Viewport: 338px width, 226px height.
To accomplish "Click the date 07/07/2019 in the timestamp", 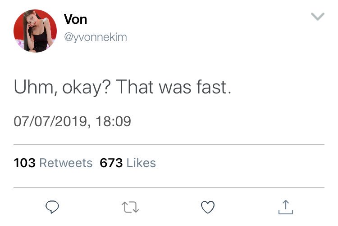I will click(x=50, y=121).
